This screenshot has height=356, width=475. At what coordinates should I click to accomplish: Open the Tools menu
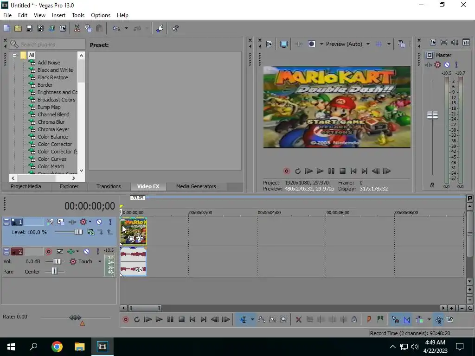pyautogui.click(x=78, y=15)
